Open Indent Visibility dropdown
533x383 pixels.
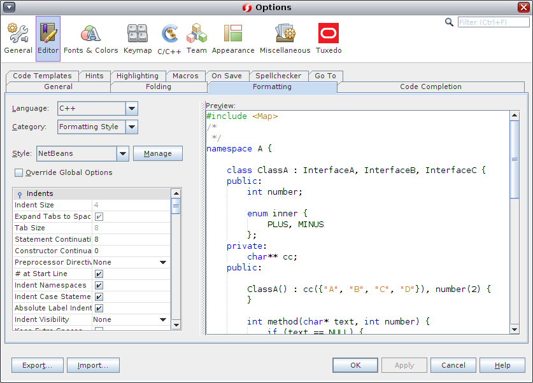coord(163,319)
